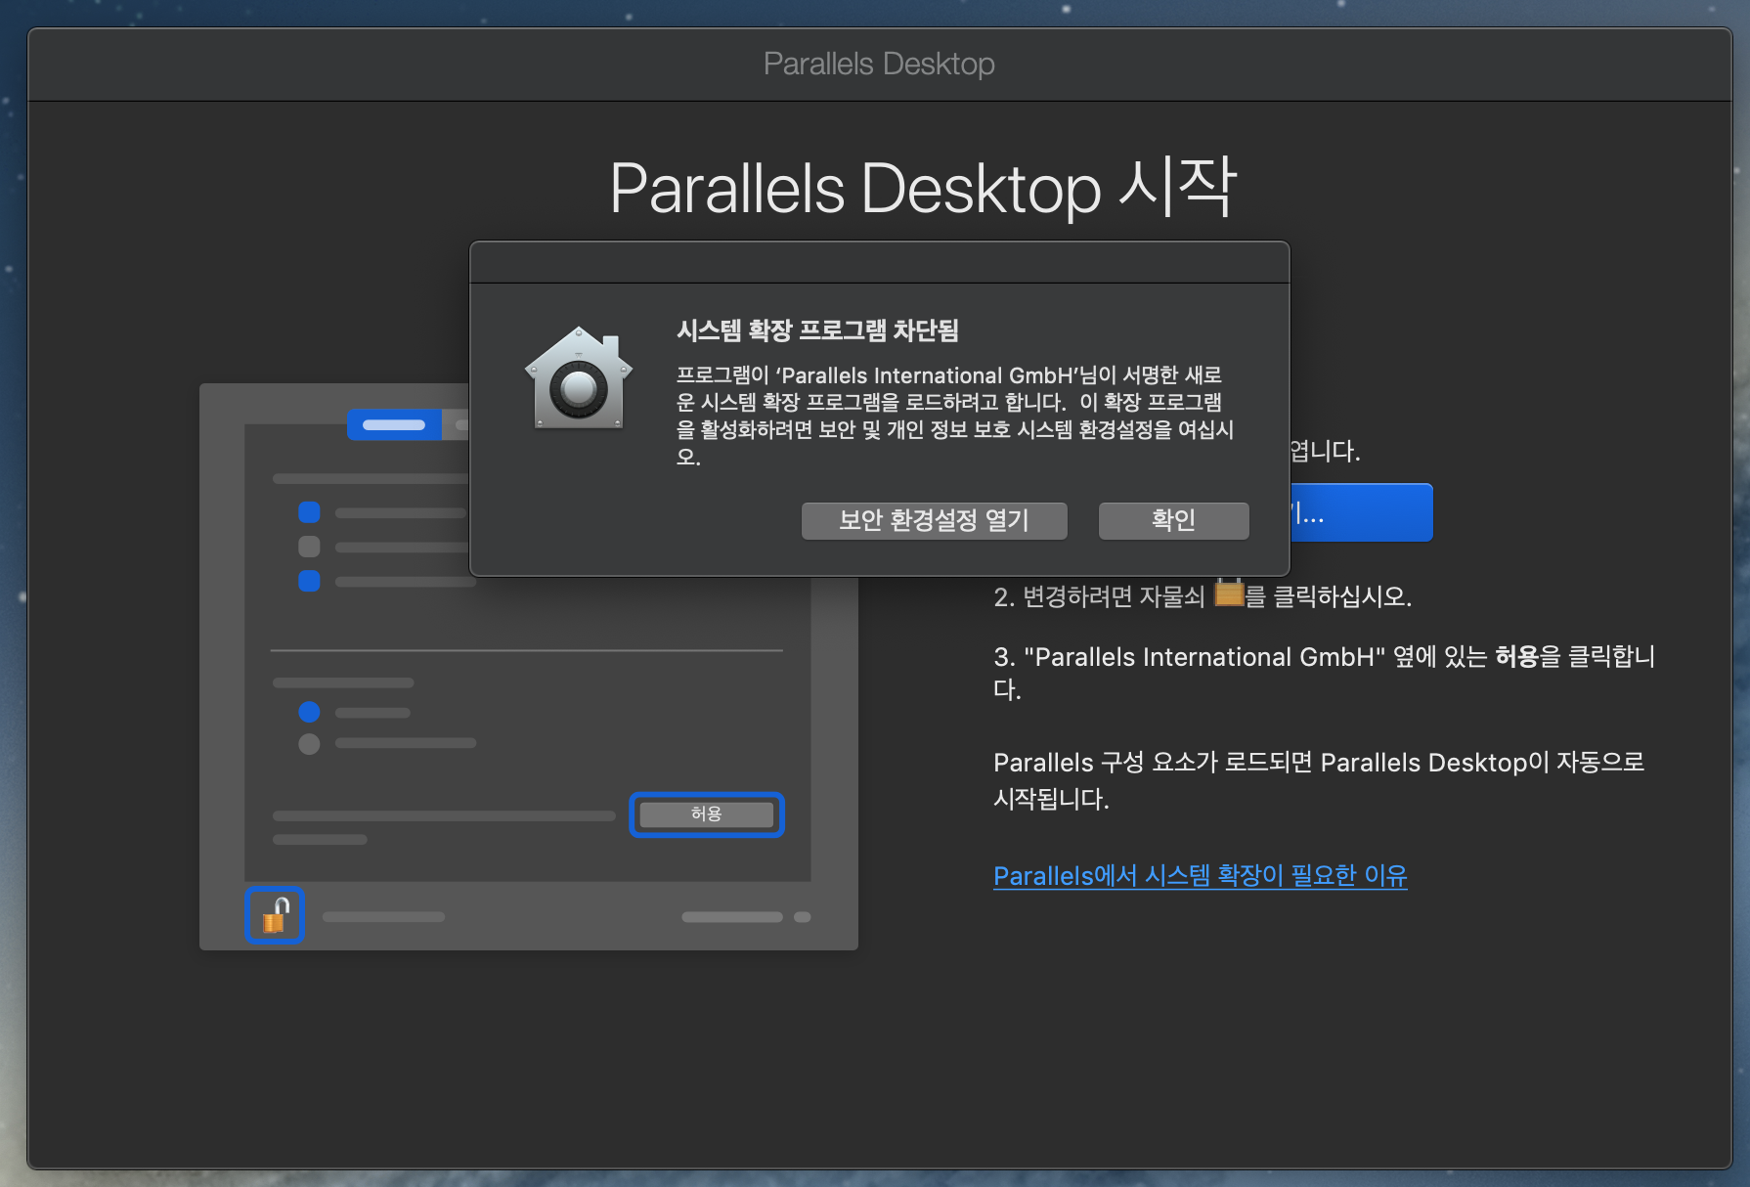
Task: Click the 허용 button in the illustration
Action: (707, 813)
